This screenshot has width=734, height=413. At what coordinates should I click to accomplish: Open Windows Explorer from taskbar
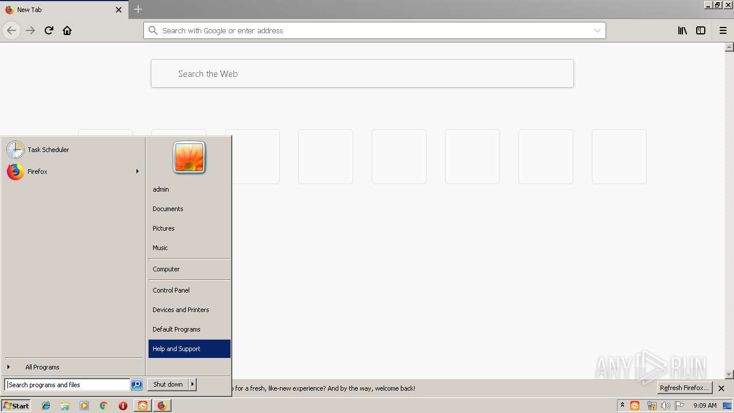[65, 406]
